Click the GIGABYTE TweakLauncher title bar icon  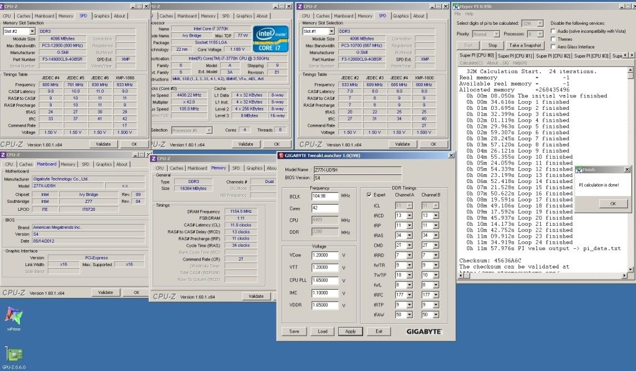point(281,156)
